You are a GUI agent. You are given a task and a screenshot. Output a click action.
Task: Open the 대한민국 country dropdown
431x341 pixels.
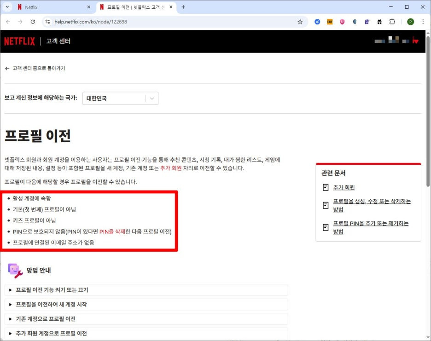pyautogui.click(x=120, y=98)
